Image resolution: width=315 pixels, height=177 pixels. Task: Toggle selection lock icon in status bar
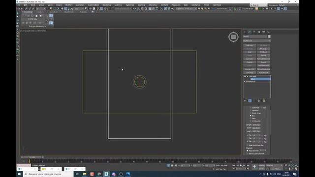[172, 166]
